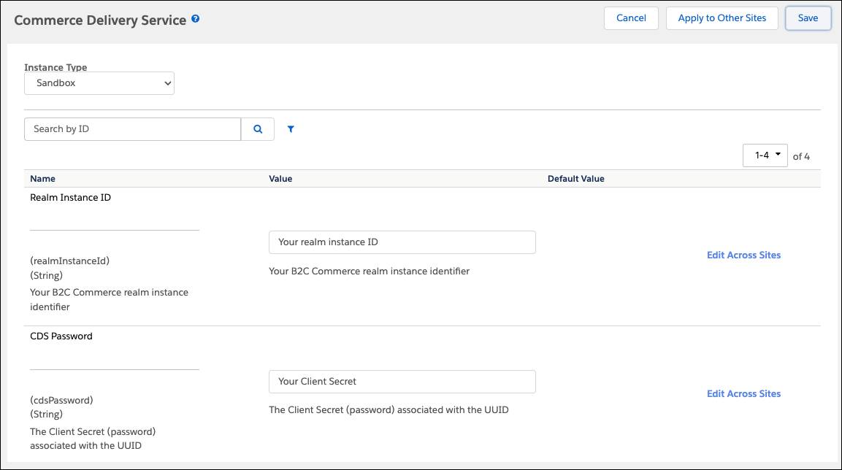Image resolution: width=842 pixels, height=470 pixels.
Task: Click the Instance Type label
Action: pos(56,67)
